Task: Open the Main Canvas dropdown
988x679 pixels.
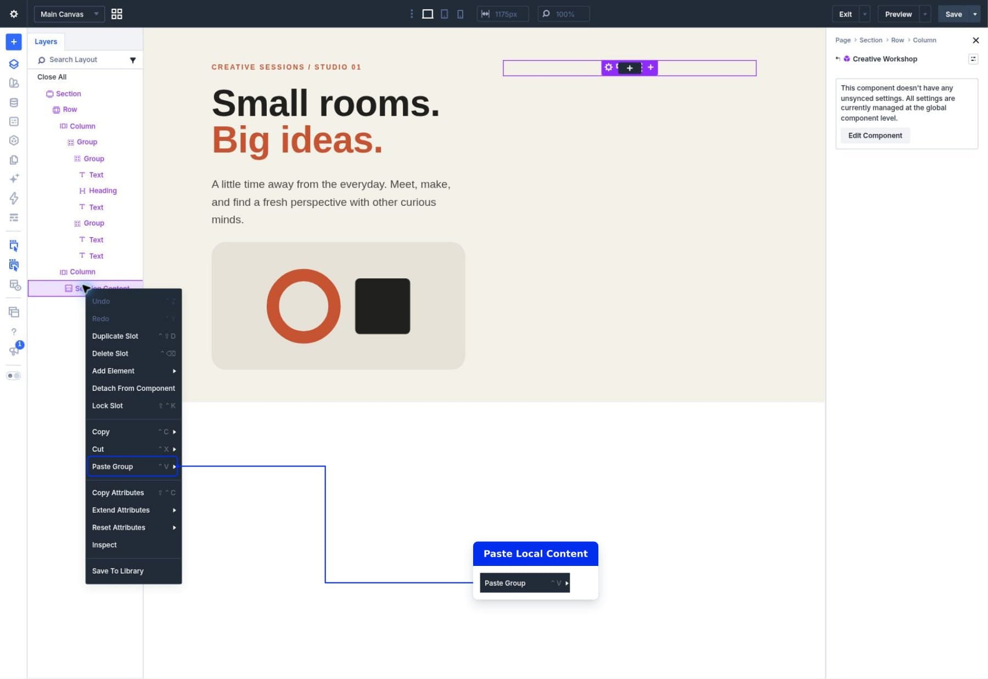Action: pos(69,14)
